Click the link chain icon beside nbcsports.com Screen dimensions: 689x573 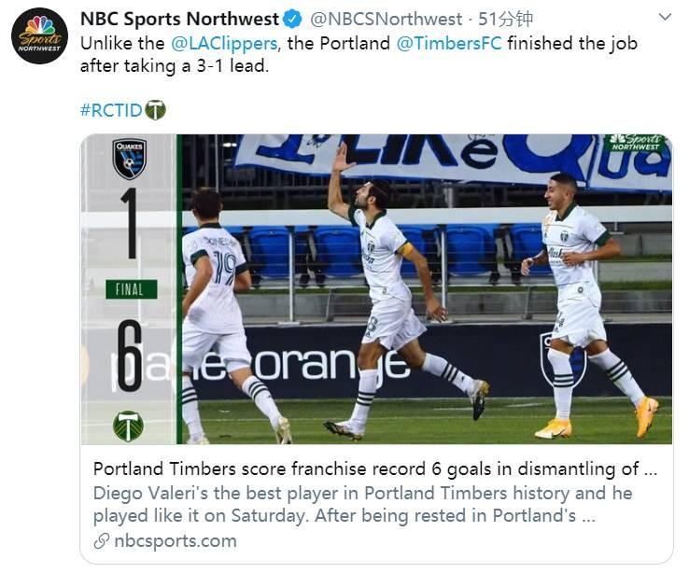click(x=102, y=540)
